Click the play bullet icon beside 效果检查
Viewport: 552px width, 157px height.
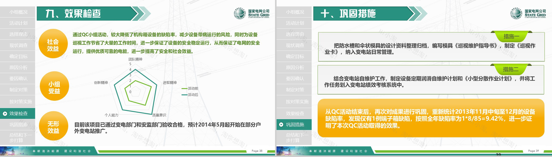click(5, 113)
